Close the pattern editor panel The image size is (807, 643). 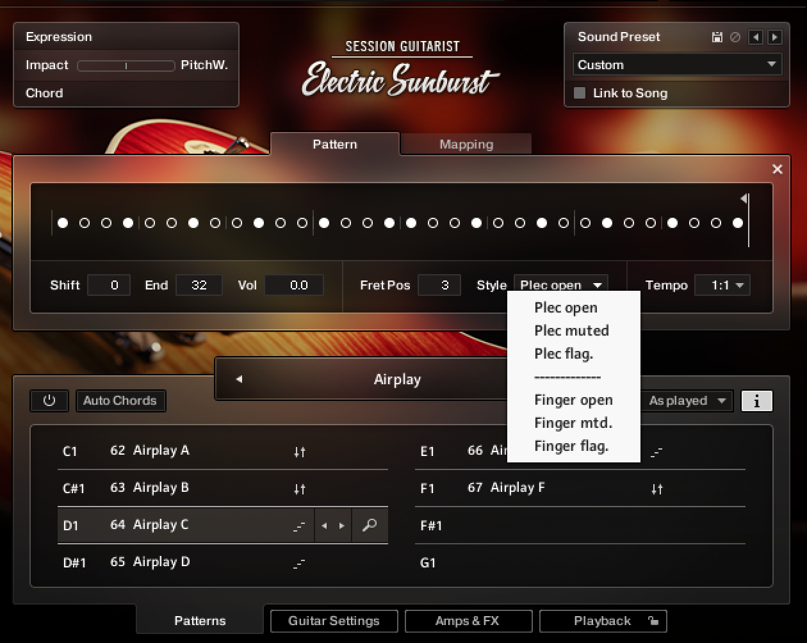pos(778,169)
